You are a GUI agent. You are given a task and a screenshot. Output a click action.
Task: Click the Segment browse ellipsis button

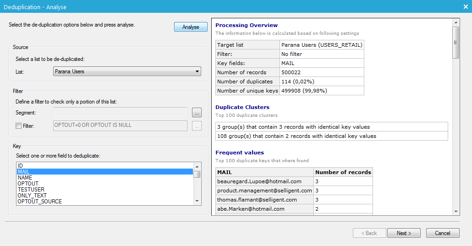pyautogui.click(x=197, y=113)
